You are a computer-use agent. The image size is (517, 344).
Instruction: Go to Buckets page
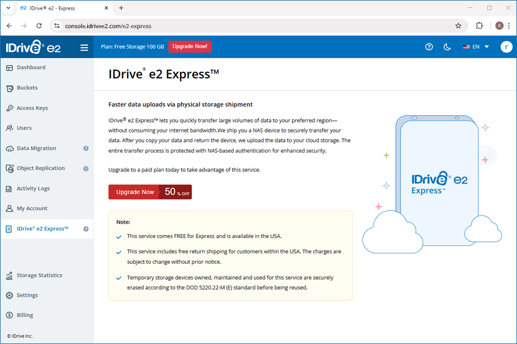pos(47,88)
